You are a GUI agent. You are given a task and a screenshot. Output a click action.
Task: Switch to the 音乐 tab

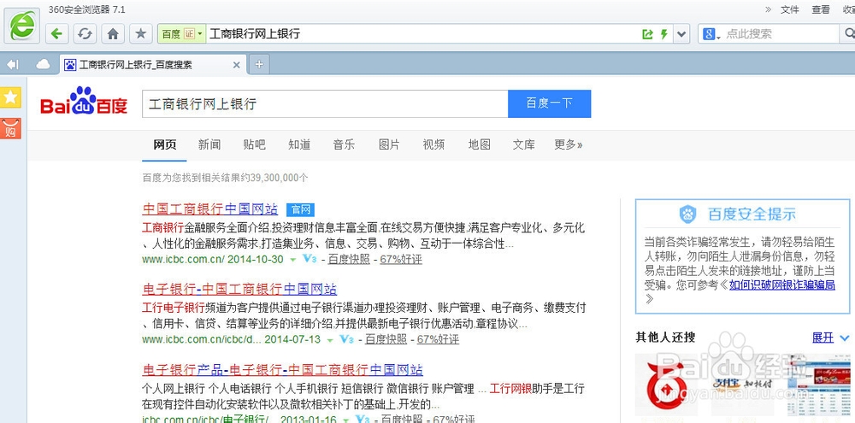[344, 144]
